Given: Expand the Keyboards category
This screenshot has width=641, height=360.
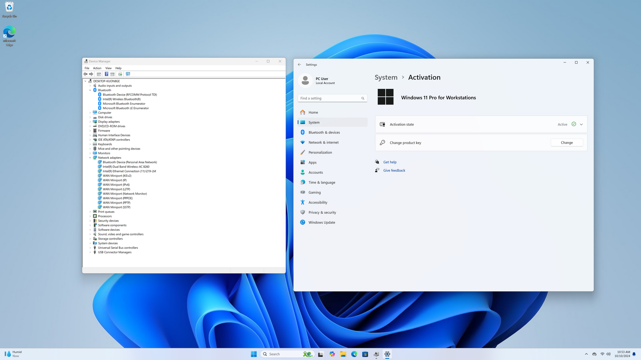Looking at the screenshot, I should pos(90,144).
